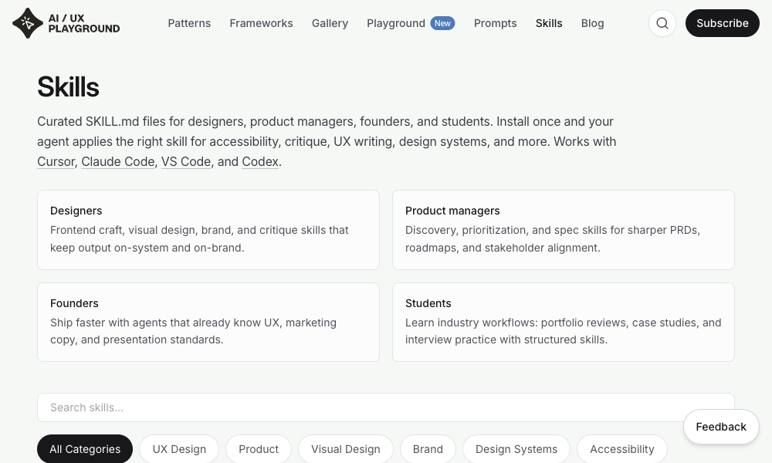Open the Gallery nav link
The image size is (772, 463).
coord(330,23)
